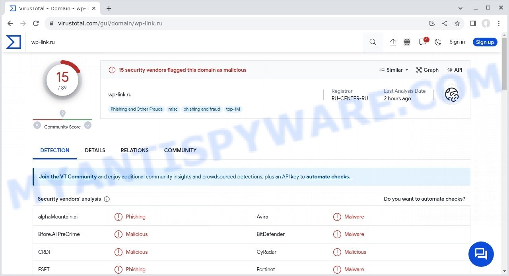509x276 pixels.
Task: Go back in browser history
Action: tap(10, 23)
